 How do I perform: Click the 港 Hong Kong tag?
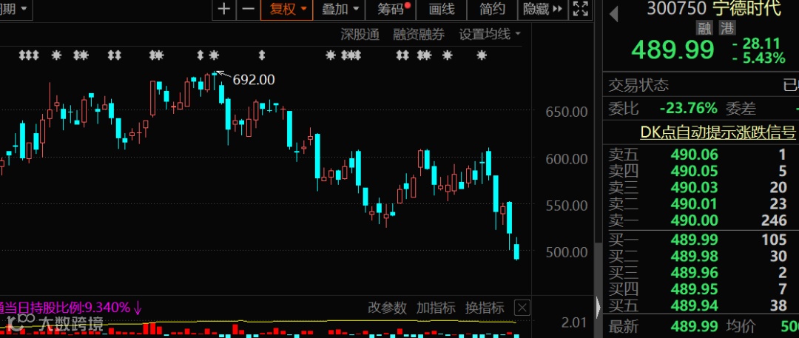(726, 28)
